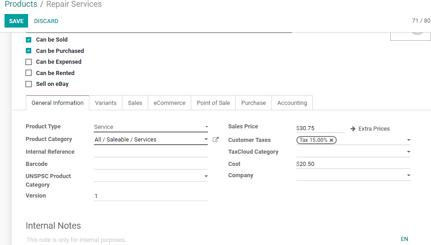Click the Internal Notes text area
431x245 pixels.
coord(212,240)
